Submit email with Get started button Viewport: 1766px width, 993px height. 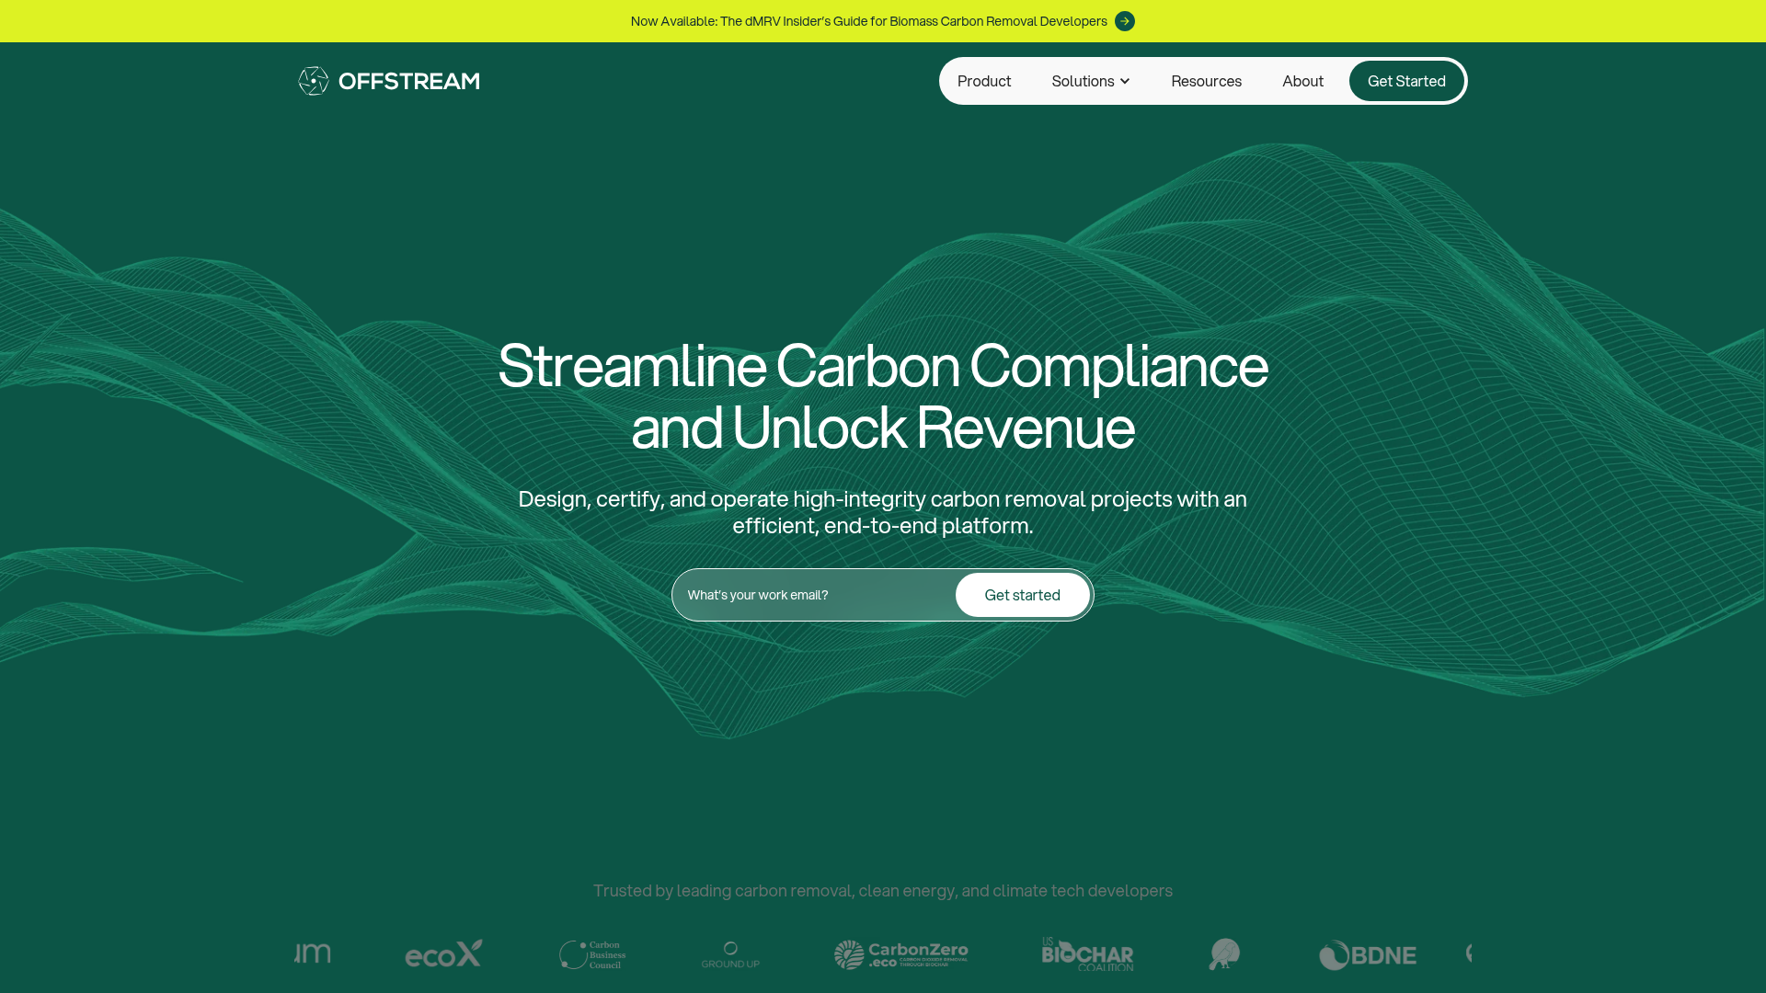coord(1022,595)
